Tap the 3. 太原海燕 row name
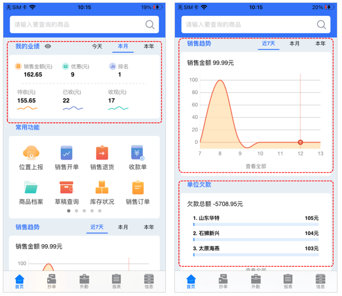 pyautogui.click(x=206, y=249)
